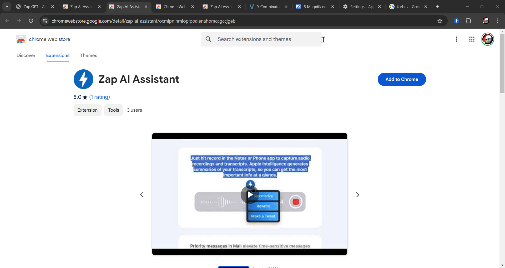
Task: Click the page vertical scrollbar thumb
Action: pyautogui.click(x=502, y=64)
